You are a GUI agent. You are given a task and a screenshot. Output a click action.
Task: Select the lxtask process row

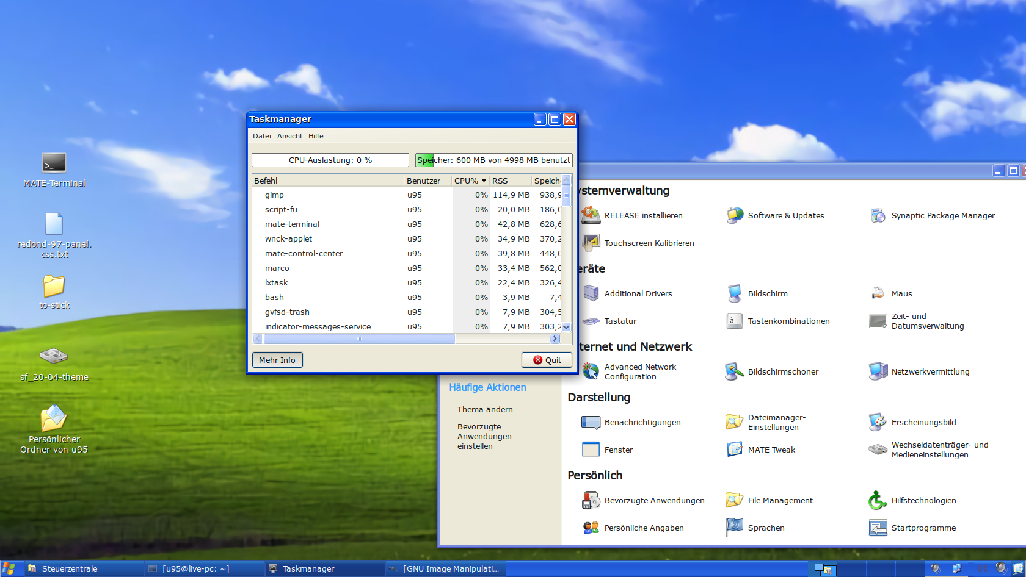[x=407, y=283]
